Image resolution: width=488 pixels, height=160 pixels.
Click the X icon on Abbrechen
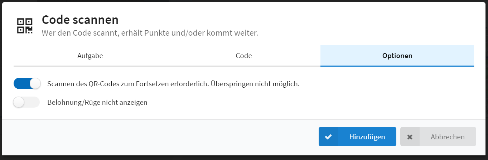click(410, 137)
